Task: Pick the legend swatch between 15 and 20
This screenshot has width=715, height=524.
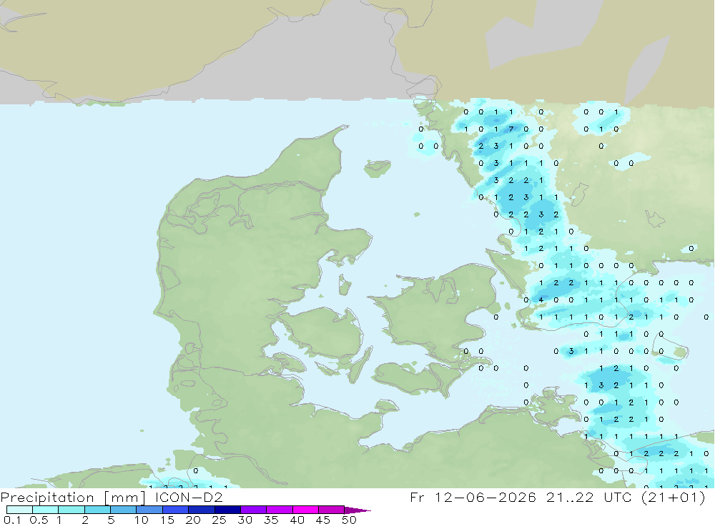Action: [x=176, y=510]
